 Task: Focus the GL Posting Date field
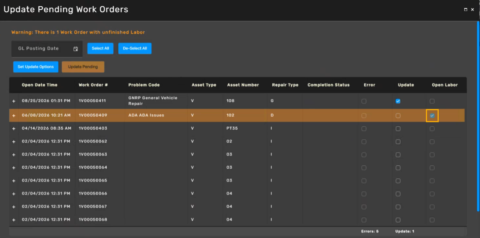click(47, 49)
